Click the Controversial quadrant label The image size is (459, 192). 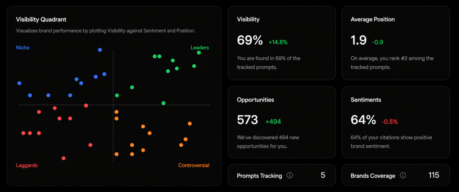click(194, 165)
